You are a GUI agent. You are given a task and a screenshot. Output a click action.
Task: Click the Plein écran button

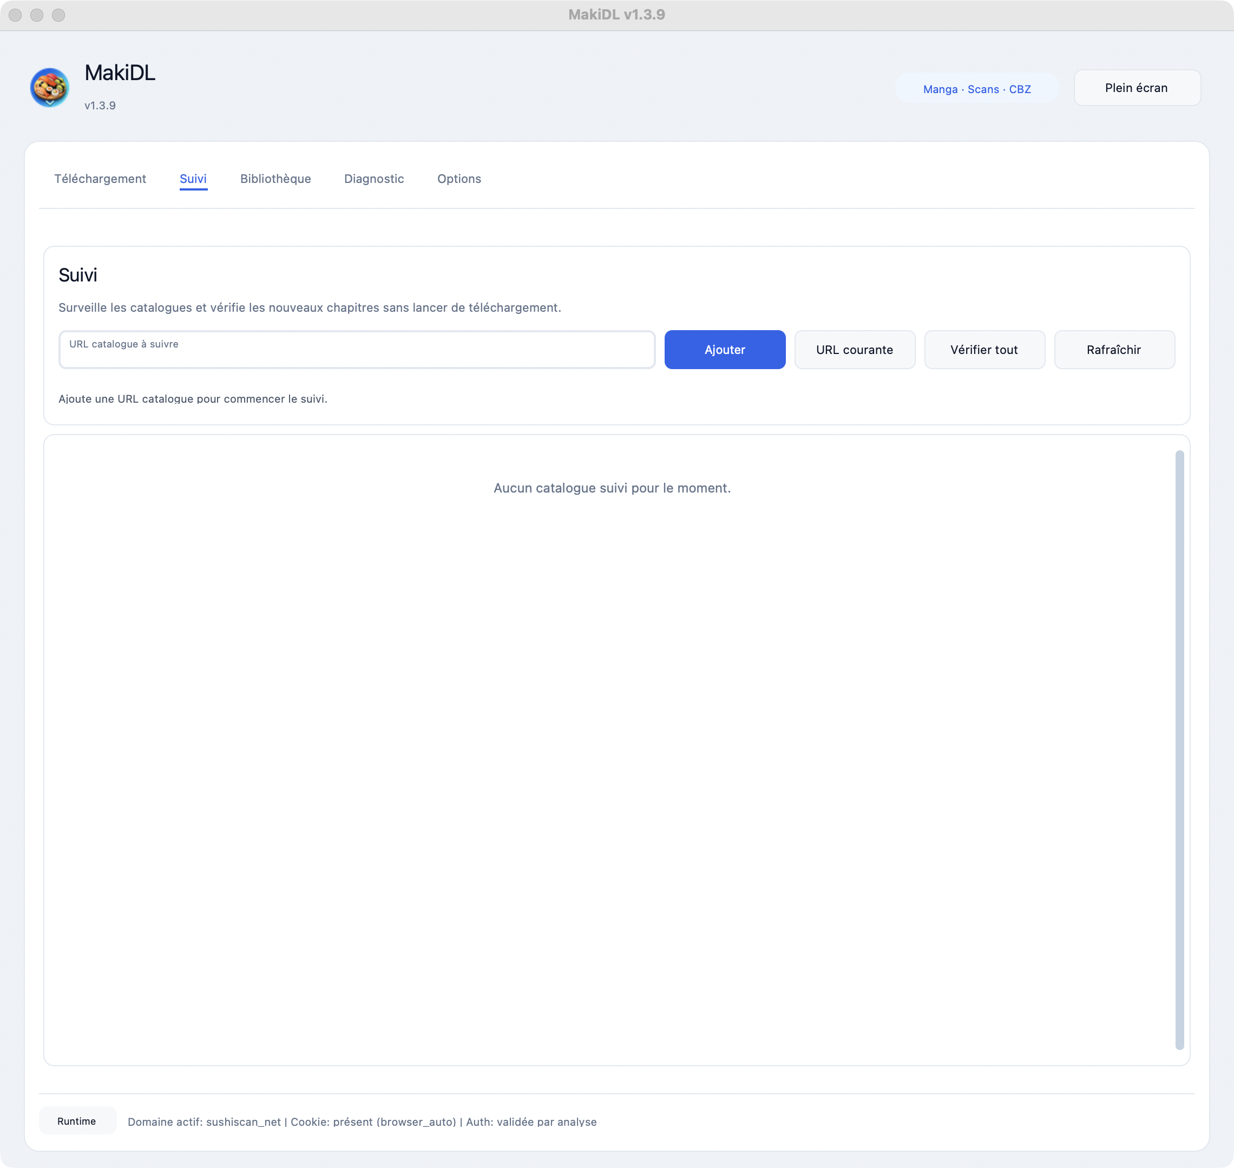point(1137,88)
